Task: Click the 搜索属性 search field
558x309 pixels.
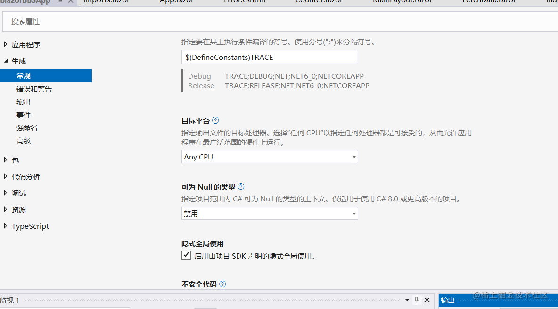Action: [x=94, y=21]
